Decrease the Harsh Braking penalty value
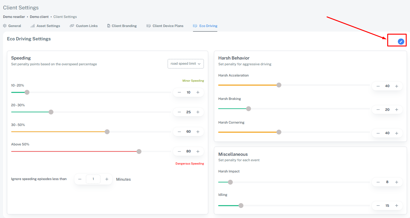 pos(378,110)
